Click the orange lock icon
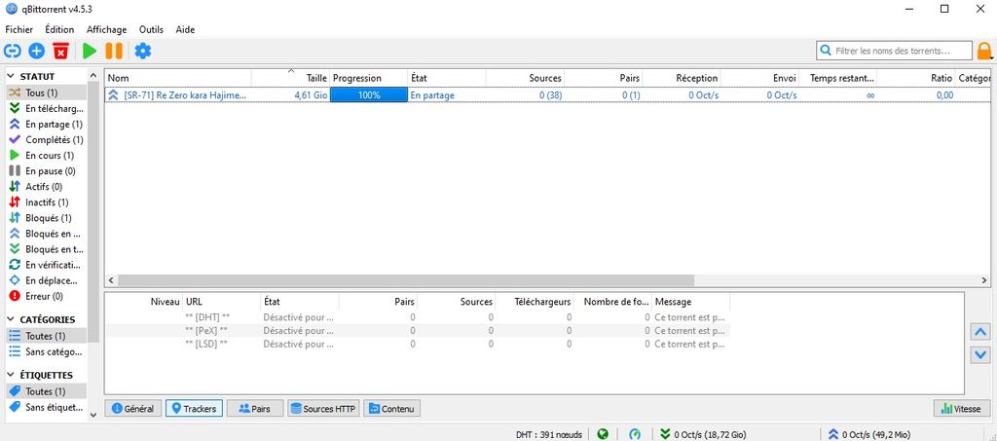The height and width of the screenshot is (441, 997). [984, 51]
